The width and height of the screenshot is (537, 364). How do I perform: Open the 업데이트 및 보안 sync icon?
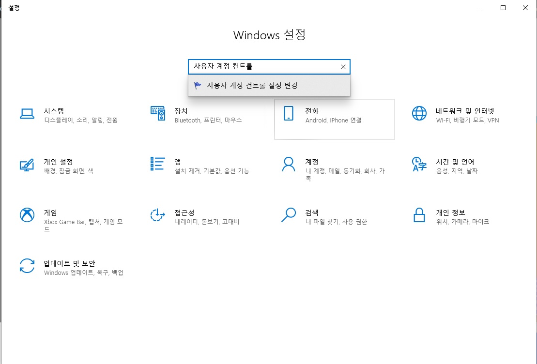[x=27, y=266]
